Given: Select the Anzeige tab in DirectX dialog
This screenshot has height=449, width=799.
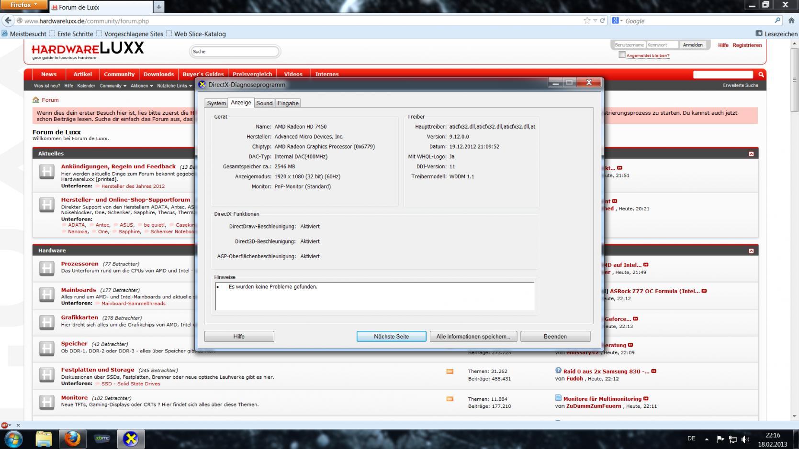Looking at the screenshot, I should (x=241, y=102).
